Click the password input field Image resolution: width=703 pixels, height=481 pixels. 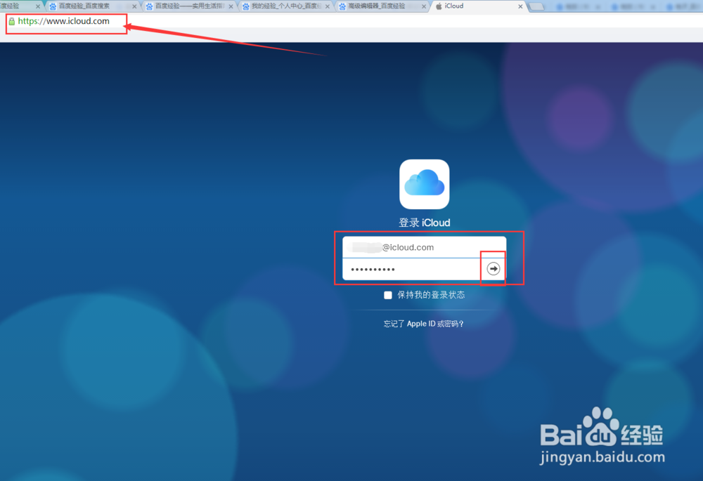(413, 269)
